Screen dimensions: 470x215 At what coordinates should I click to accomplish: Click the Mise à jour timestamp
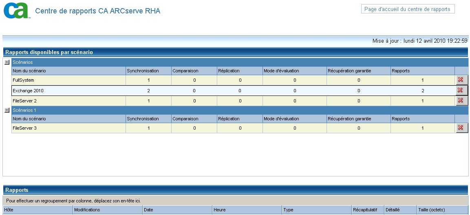420,41
